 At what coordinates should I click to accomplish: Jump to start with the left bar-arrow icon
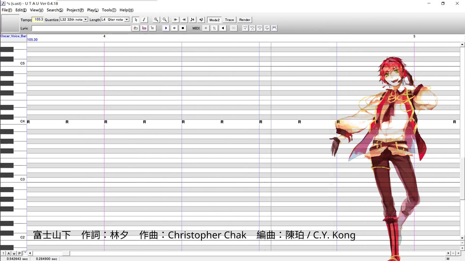tap(175, 20)
